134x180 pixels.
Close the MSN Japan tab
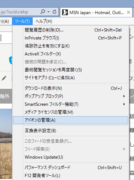(129, 12)
